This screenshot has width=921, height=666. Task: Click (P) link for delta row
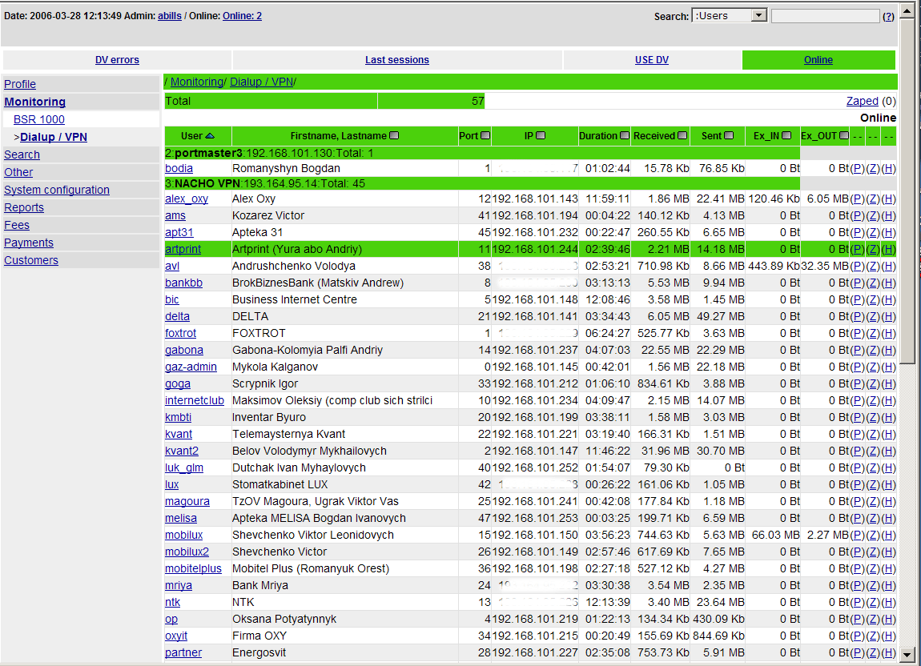tap(858, 316)
